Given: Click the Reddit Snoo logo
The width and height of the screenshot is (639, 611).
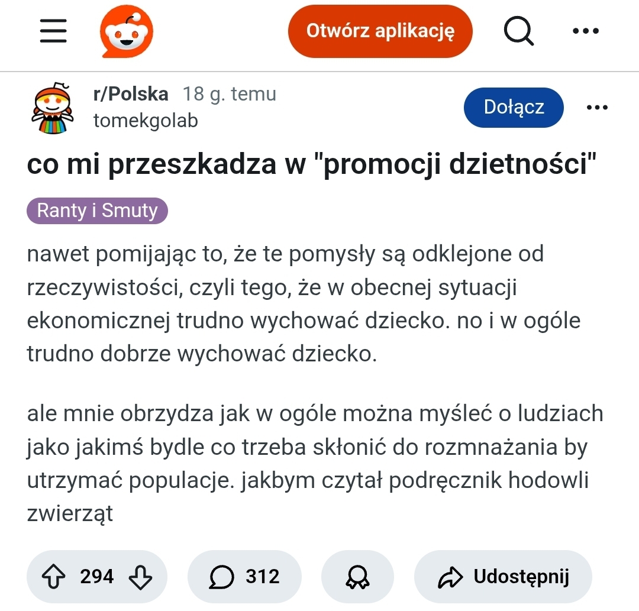Looking at the screenshot, I should (126, 33).
